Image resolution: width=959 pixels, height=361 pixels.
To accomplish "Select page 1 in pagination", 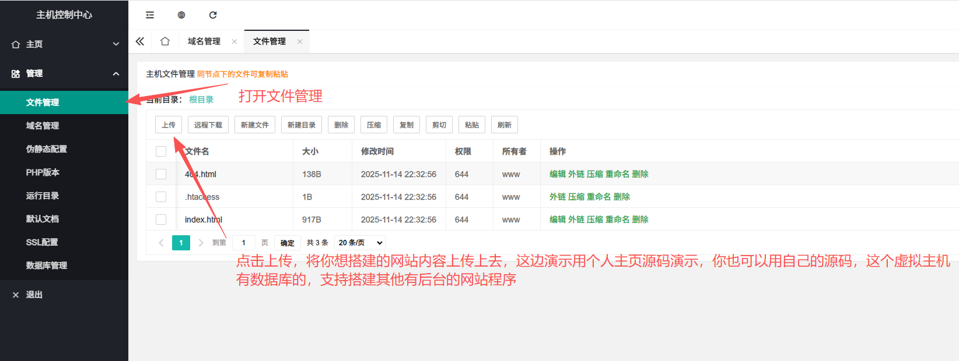I will (x=181, y=243).
